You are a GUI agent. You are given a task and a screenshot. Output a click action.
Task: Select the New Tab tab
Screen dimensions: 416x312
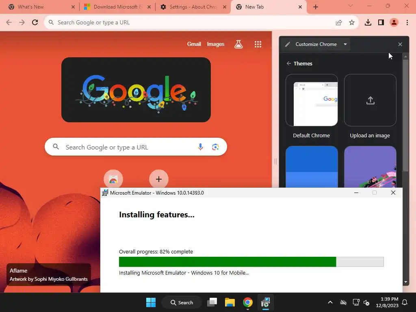coord(269,7)
